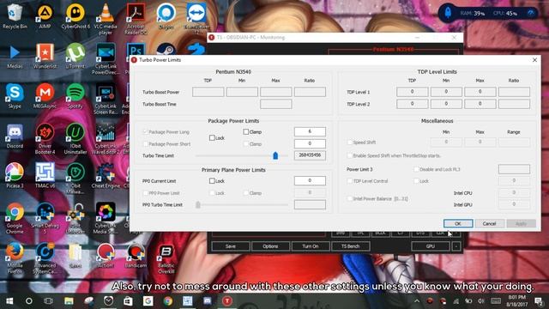Image resolution: width=549 pixels, height=309 pixels.
Task: Open the Picasa 3 desktop shortcut
Action: click(15, 175)
